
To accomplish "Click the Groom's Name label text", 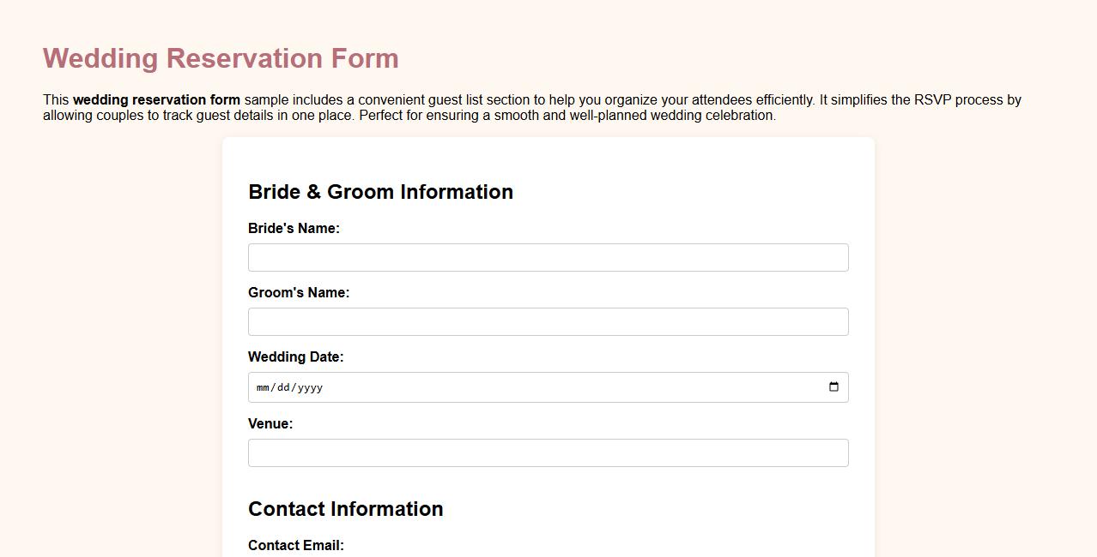I will click(299, 292).
